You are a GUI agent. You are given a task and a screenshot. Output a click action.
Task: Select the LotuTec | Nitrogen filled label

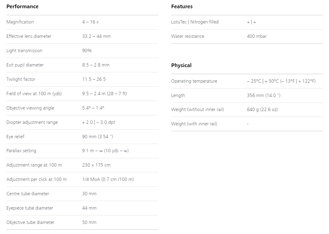(x=195, y=22)
